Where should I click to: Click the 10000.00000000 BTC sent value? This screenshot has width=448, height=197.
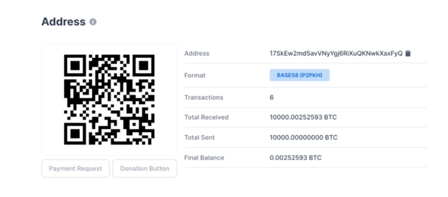point(304,137)
